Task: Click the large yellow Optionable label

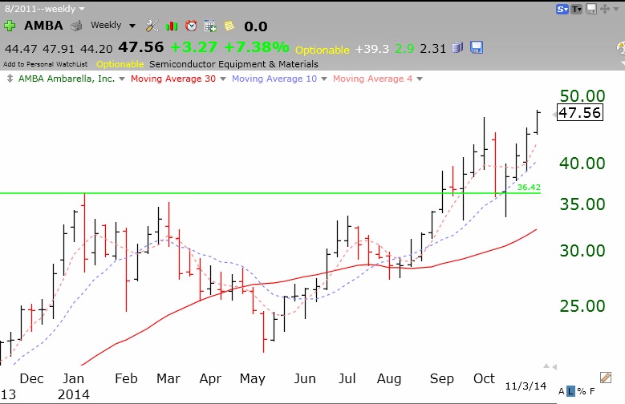Action: pos(322,50)
